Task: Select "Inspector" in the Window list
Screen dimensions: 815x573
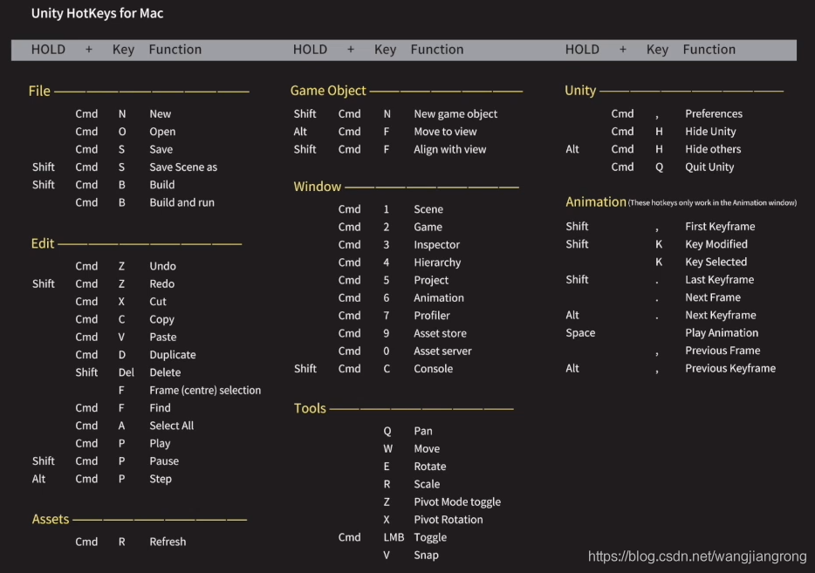Action: click(436, 245)
